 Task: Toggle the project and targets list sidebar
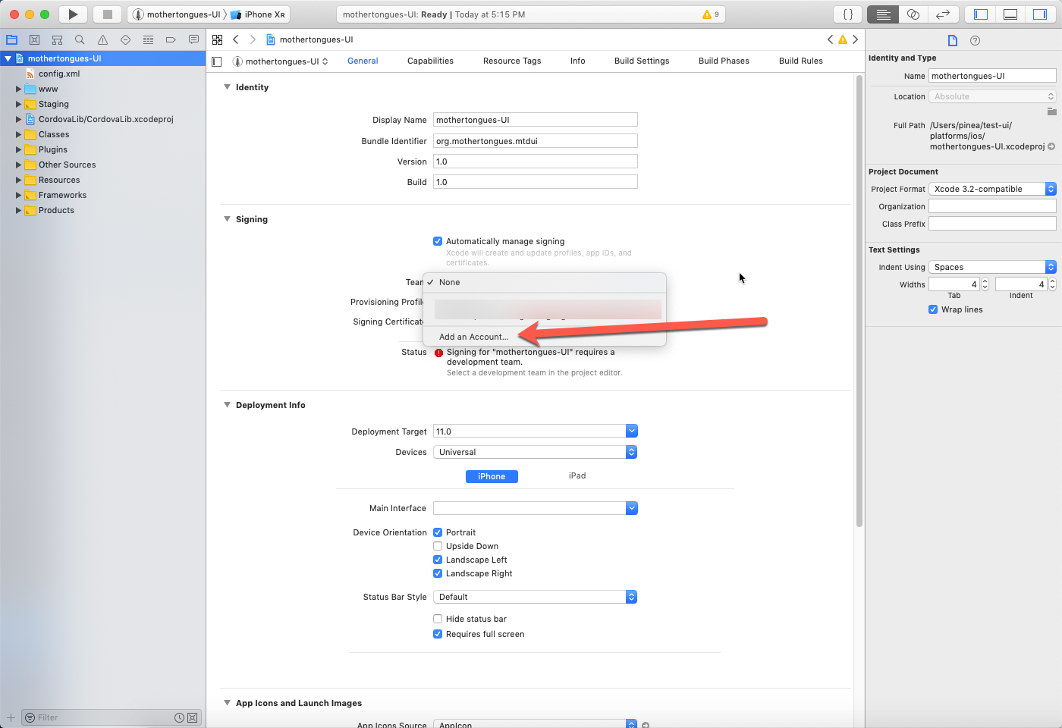pos(217,61)
